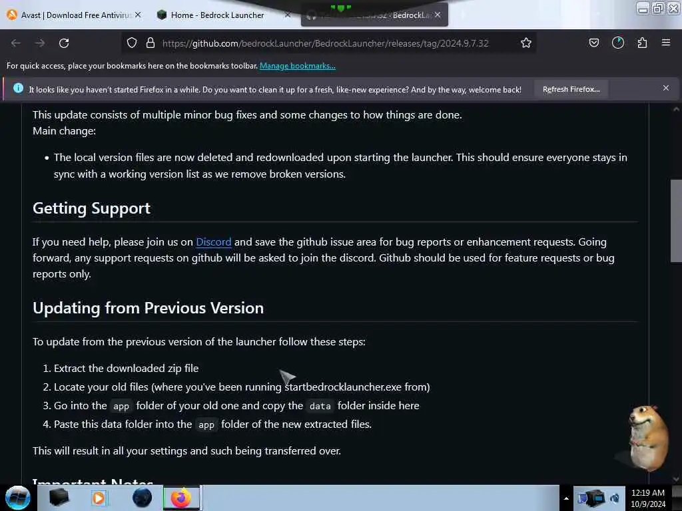
Task: Click the hamster desktop pet
Action: (x=647, y=438)
